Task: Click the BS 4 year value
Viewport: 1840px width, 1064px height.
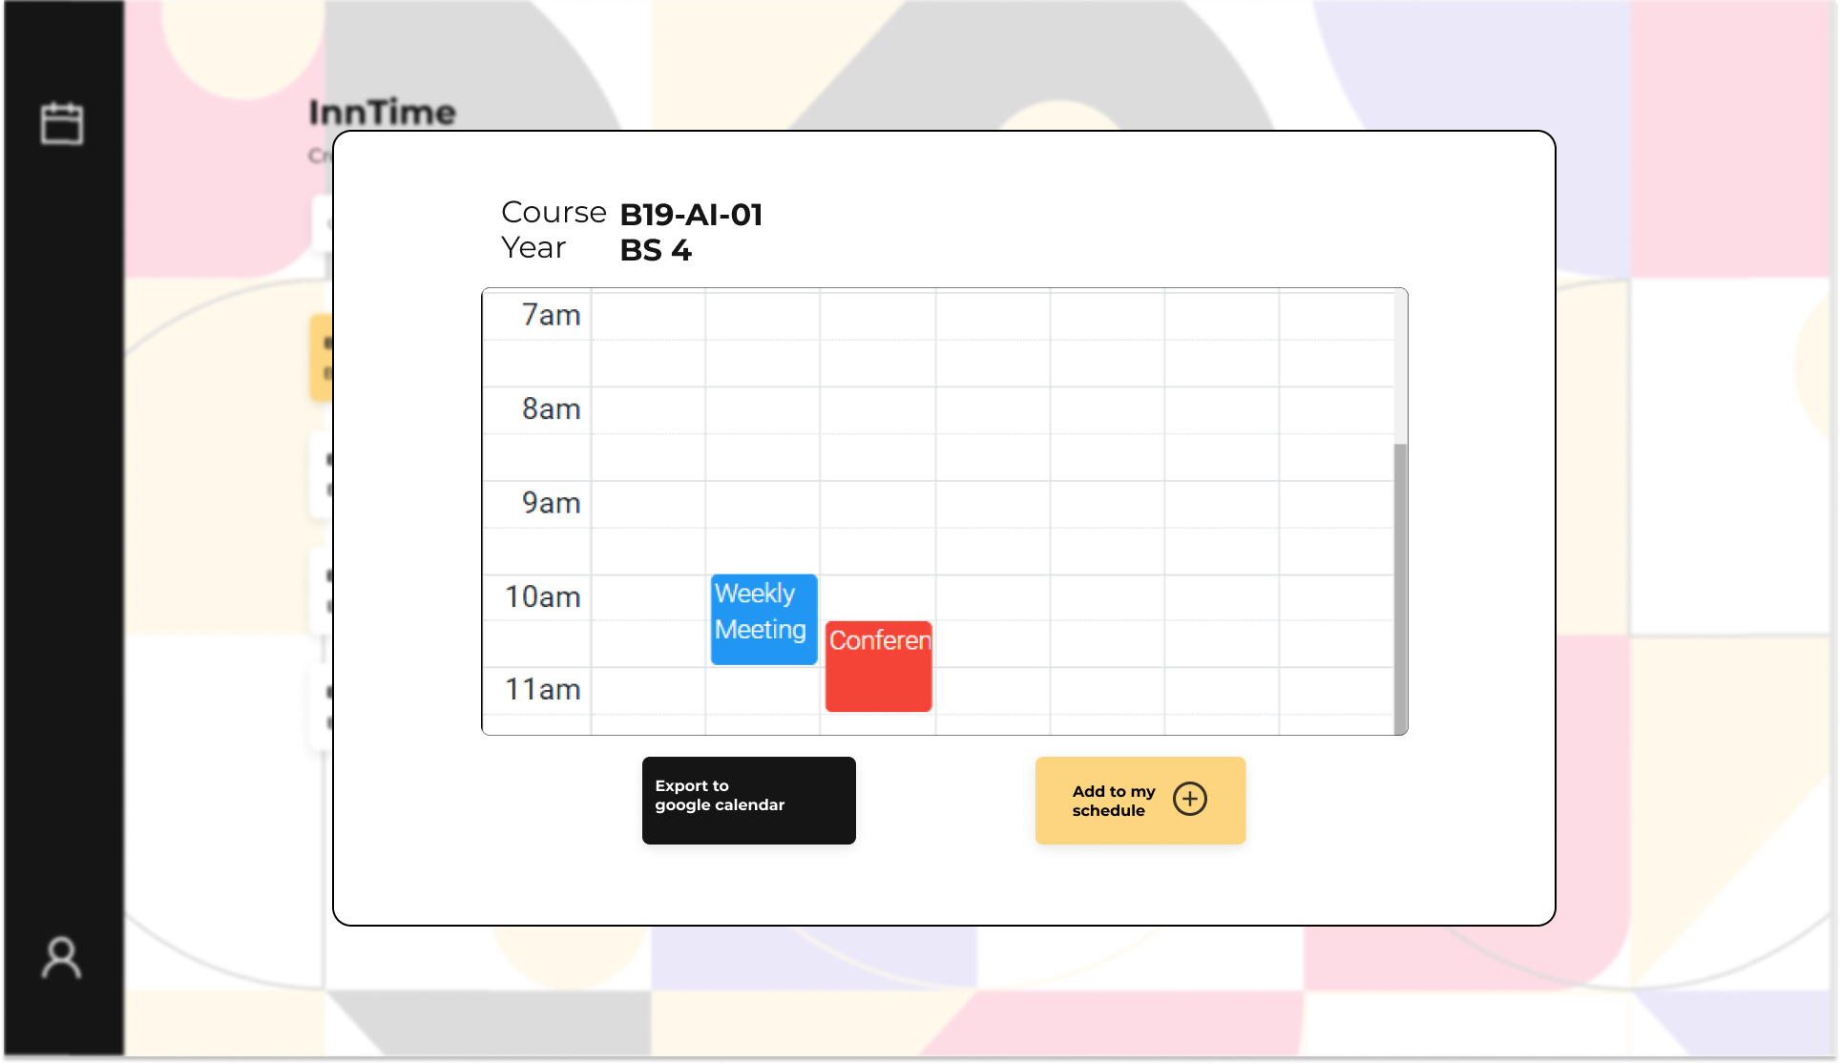Action: tap(656, 250)
